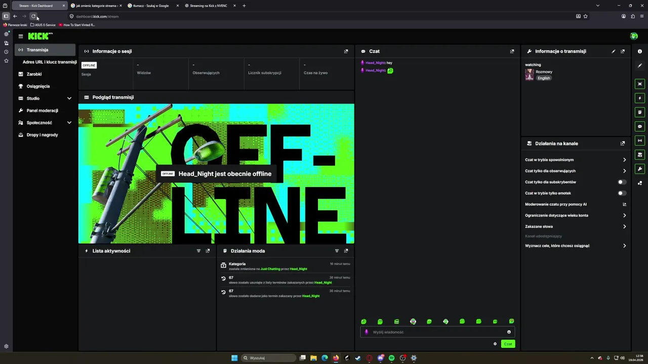The height and width of the screenshot is (364, 648).
Task: Edit stream info using the pencil in Informacje o transmisji
Action: [x=614, y=52]
